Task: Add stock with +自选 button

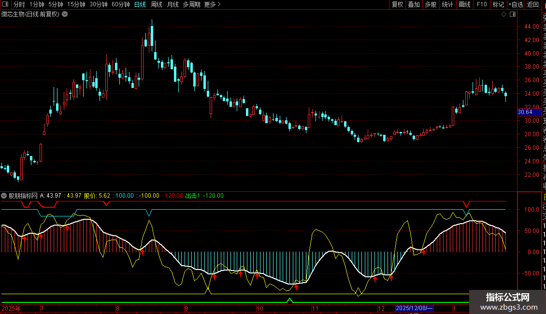Action: 516,4
